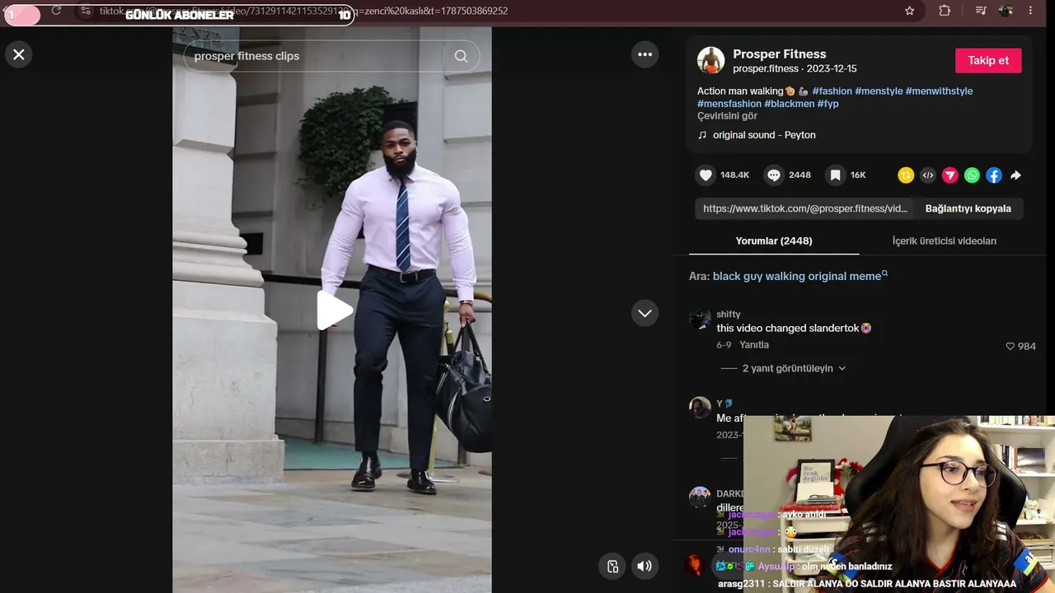Open the Prosper Fitness display name link
Viewport: 1055px width, 593px height.
tap(779, 54)
